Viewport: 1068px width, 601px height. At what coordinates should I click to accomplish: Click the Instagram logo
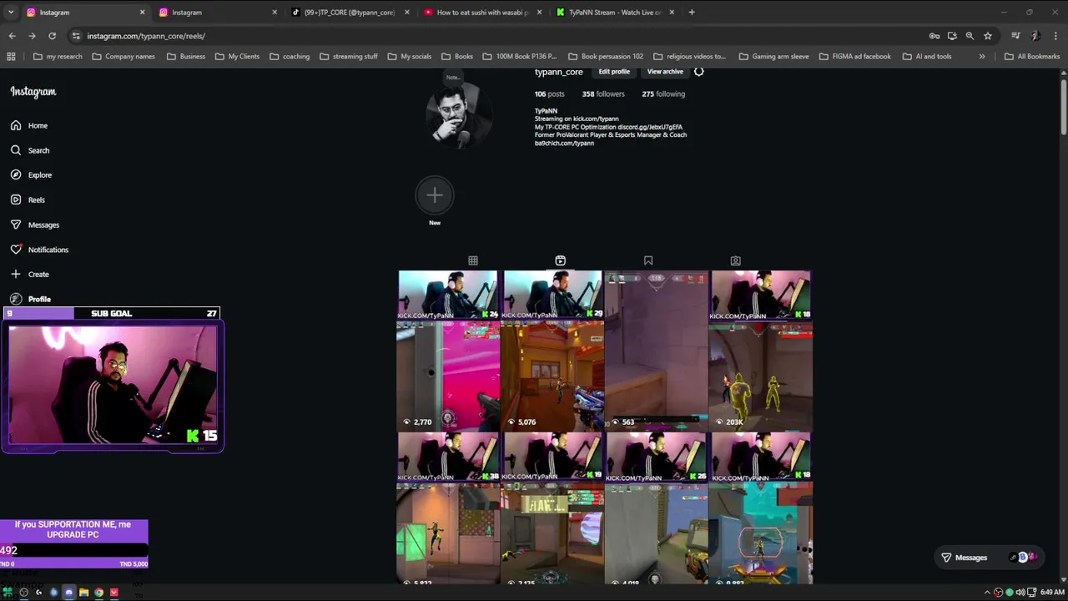(x=33, y=92)
